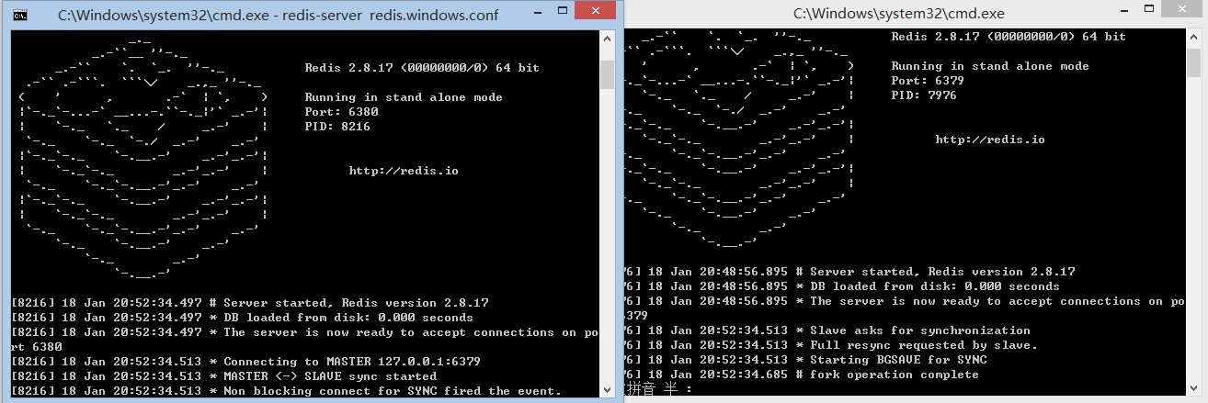Click 'Server started' log line at 20:48:56.895
Viewport: 1208px width, 403px height.
pos(850,272)
